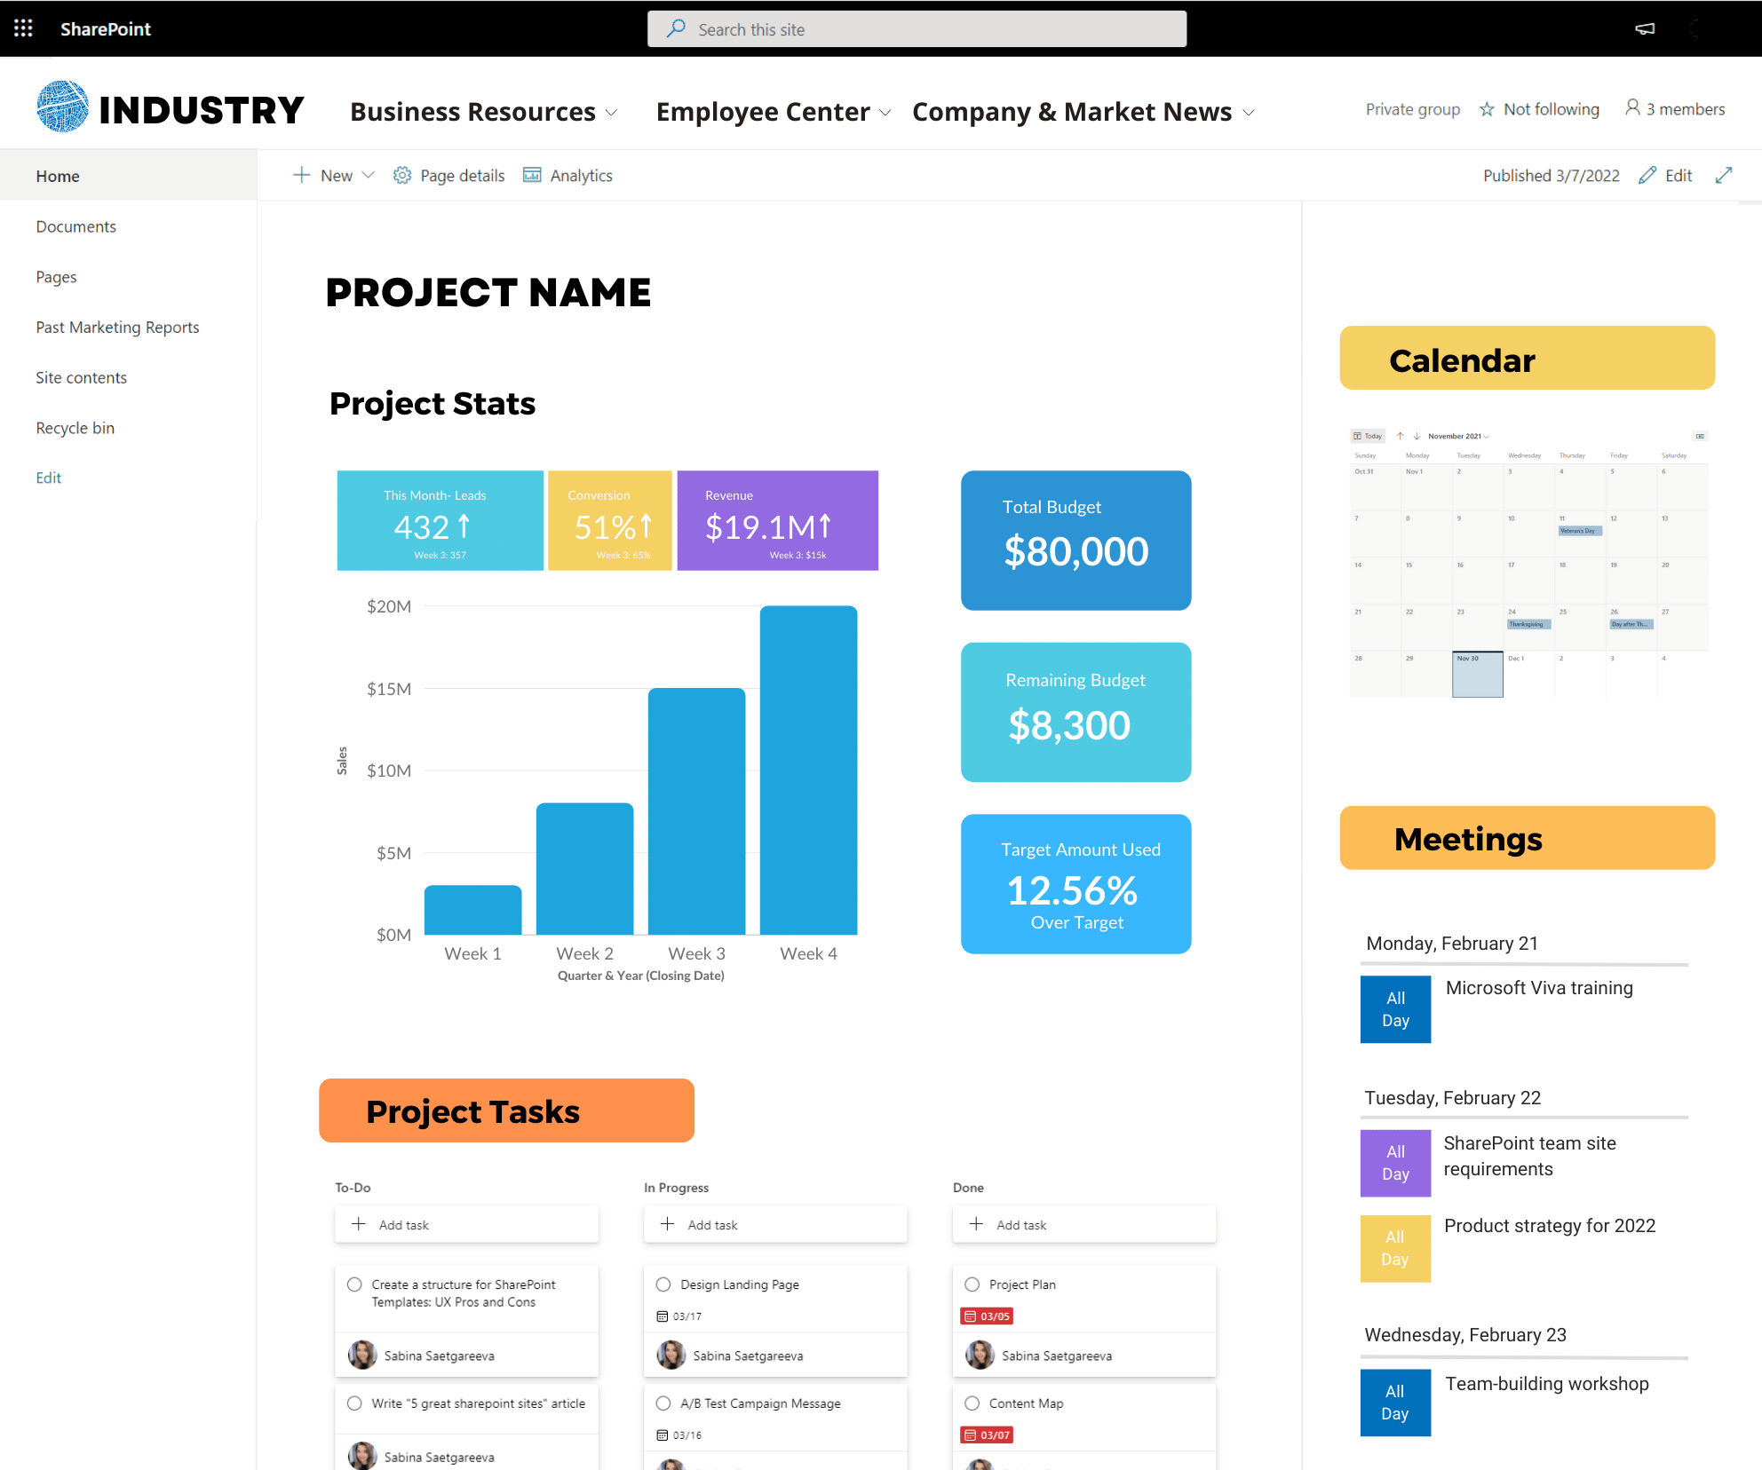The image size is (1762, 1470).
Task: Click the Week 4 bar in chart
Action: coord(808,770)
